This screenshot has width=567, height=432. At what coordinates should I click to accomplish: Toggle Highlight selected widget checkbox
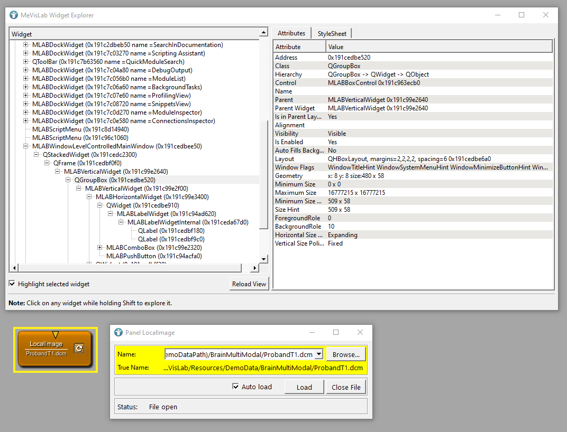pos(12,284)
